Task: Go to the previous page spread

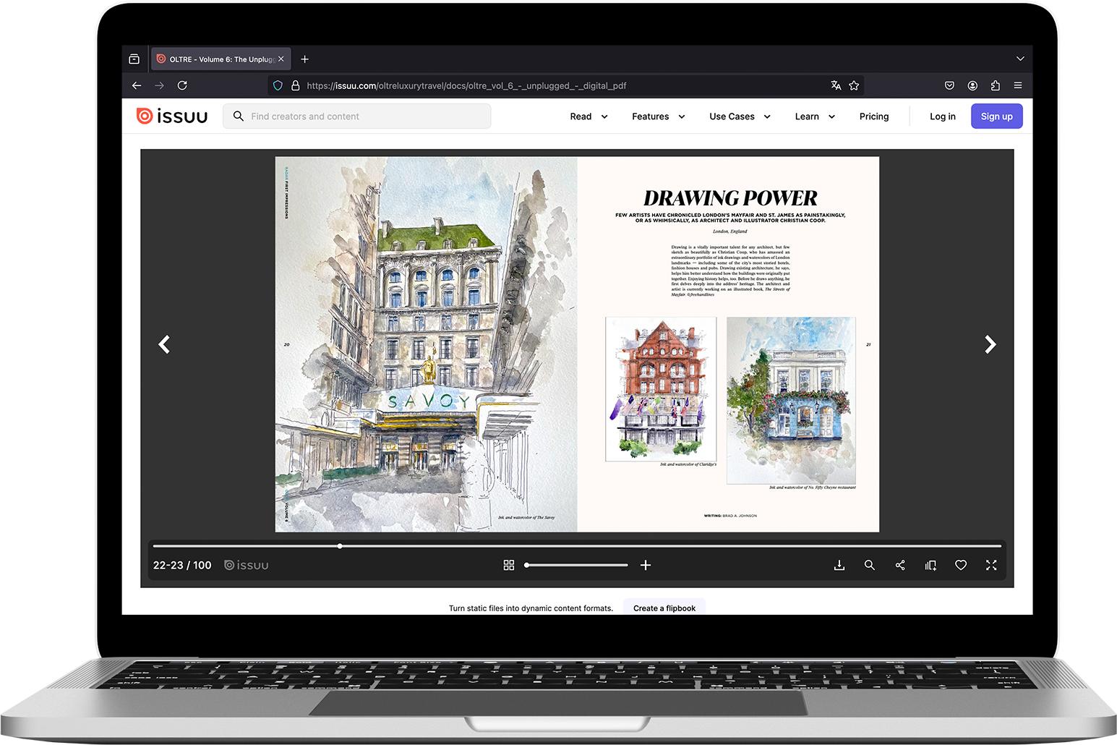Action: click(x=164, y=344)
